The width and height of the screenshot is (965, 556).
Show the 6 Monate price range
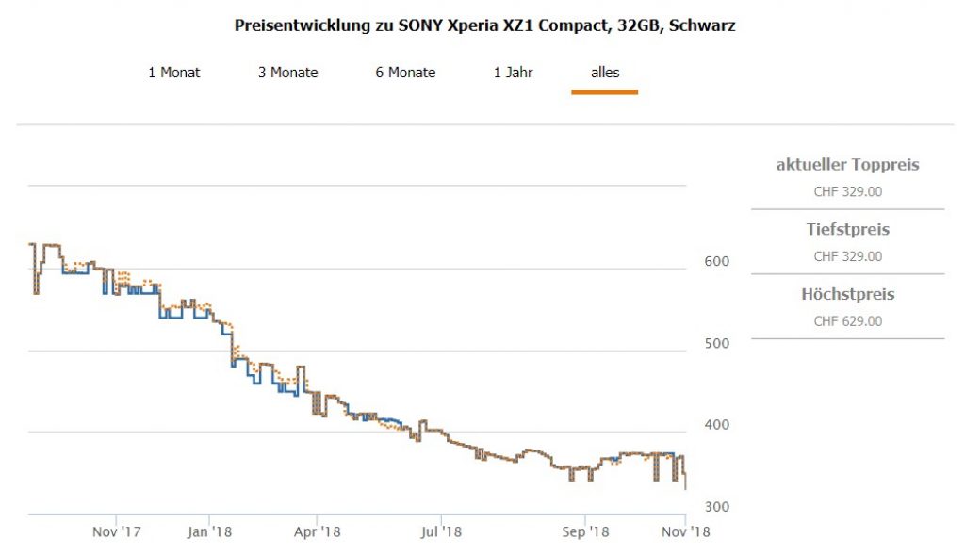[x=405, y=73]
